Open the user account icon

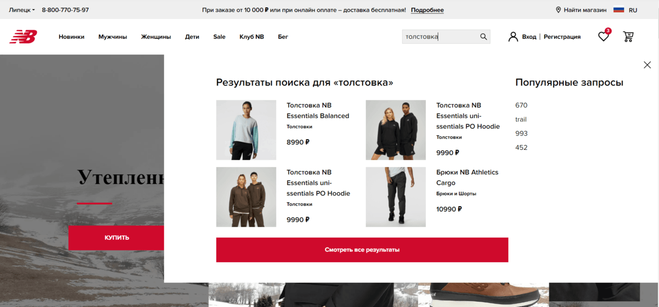click(x=513, y=37)
